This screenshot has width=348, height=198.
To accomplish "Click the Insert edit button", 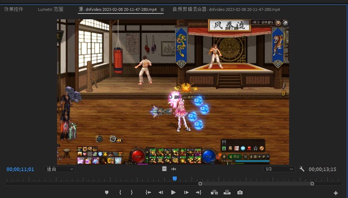I will [214, 193].
